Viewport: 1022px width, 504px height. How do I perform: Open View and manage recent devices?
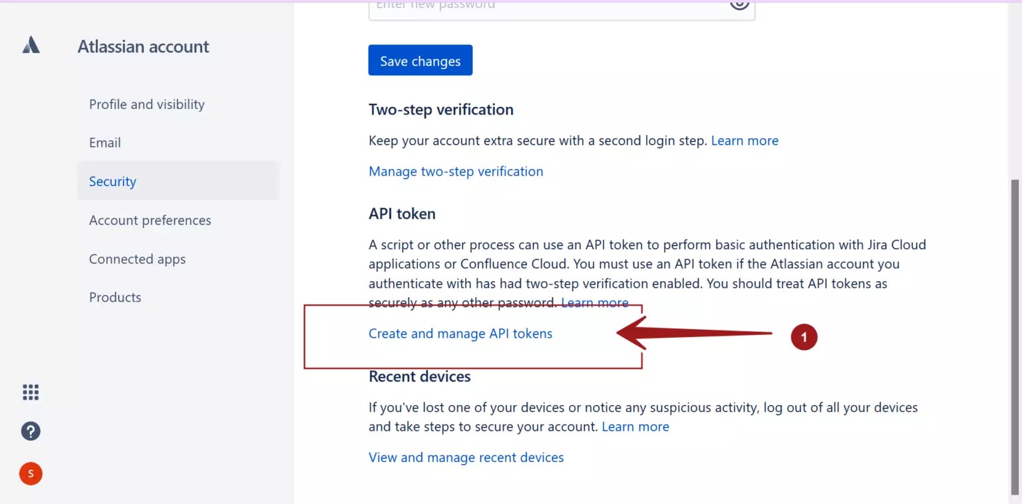click(x=466, y=457)
